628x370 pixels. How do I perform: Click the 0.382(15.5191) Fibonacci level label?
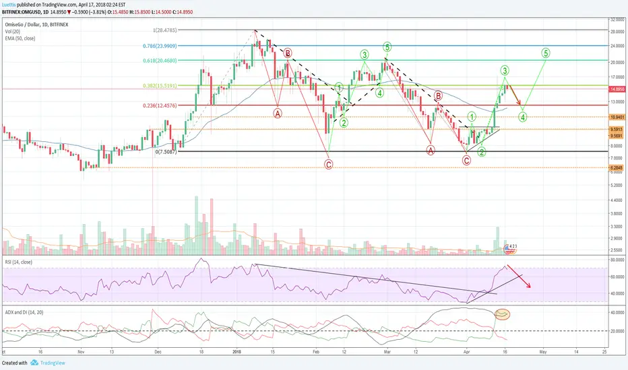tap(160, 85)
